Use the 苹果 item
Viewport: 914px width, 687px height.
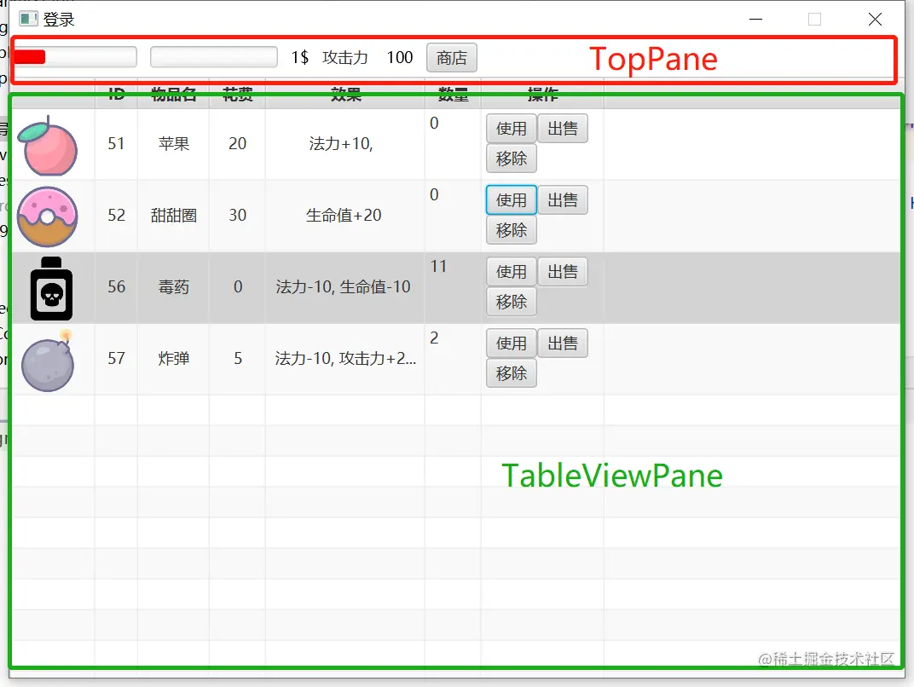tap(512, 128)
